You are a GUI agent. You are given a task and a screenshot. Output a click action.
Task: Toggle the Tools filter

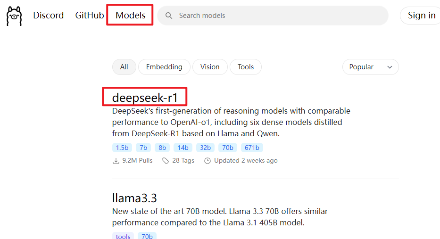tap(246, 67)
